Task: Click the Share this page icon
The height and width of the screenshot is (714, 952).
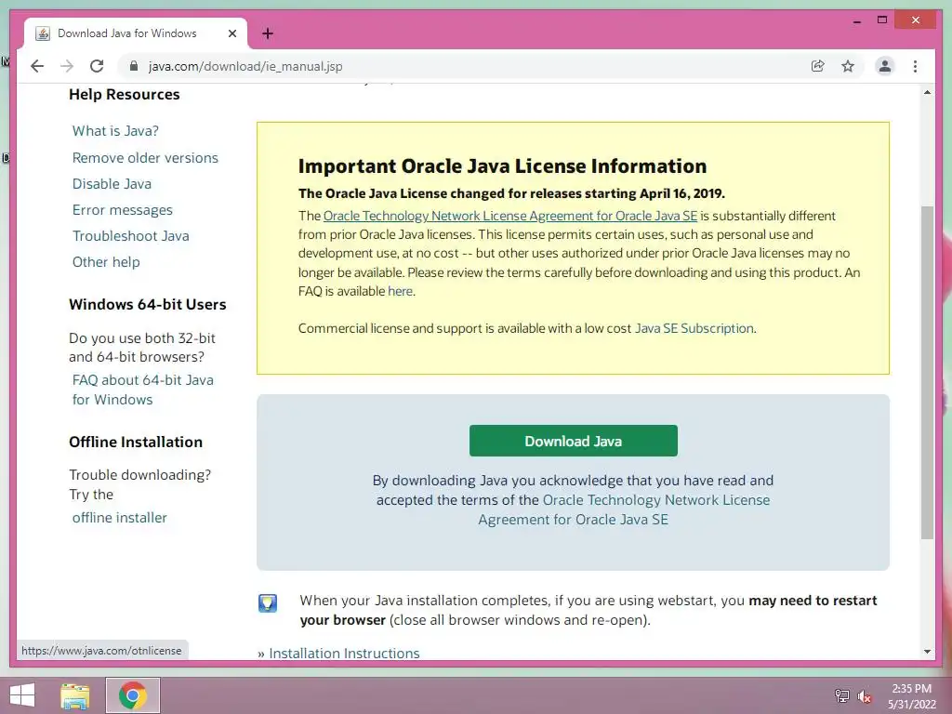Action: click(x=818, y=66)
